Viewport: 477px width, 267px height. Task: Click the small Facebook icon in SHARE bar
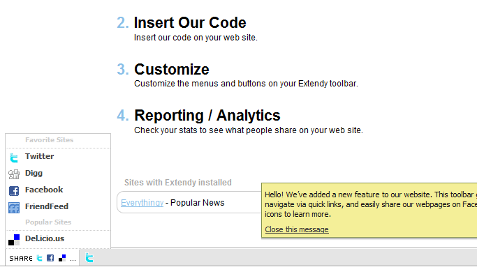[50, 258]
